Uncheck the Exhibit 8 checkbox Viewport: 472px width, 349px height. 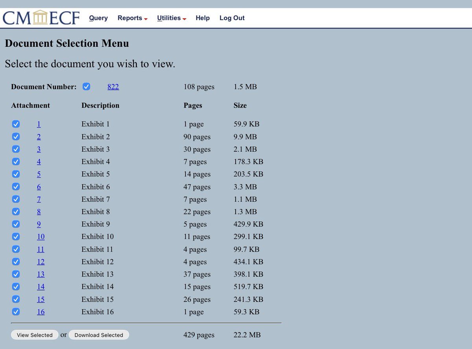point(16,211)
